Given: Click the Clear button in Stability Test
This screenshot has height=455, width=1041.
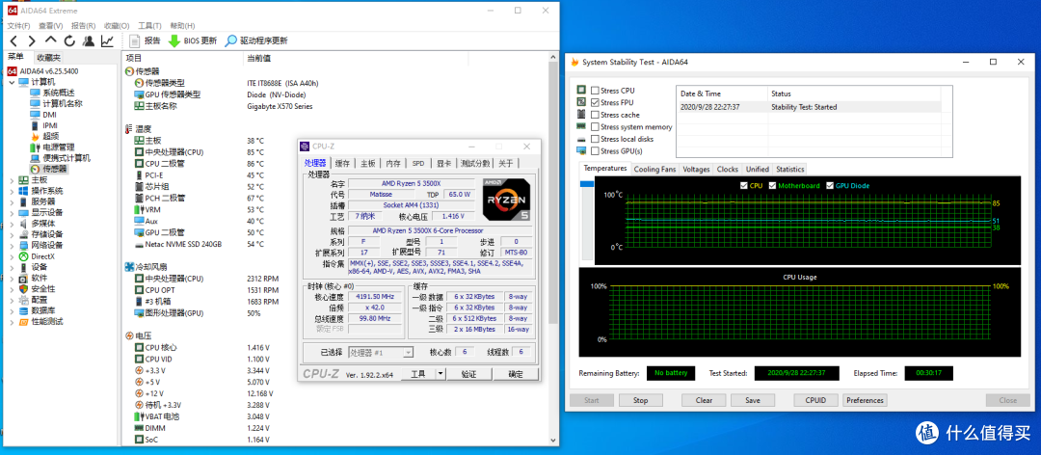Looking at the screenshot, I should point(705,400).
